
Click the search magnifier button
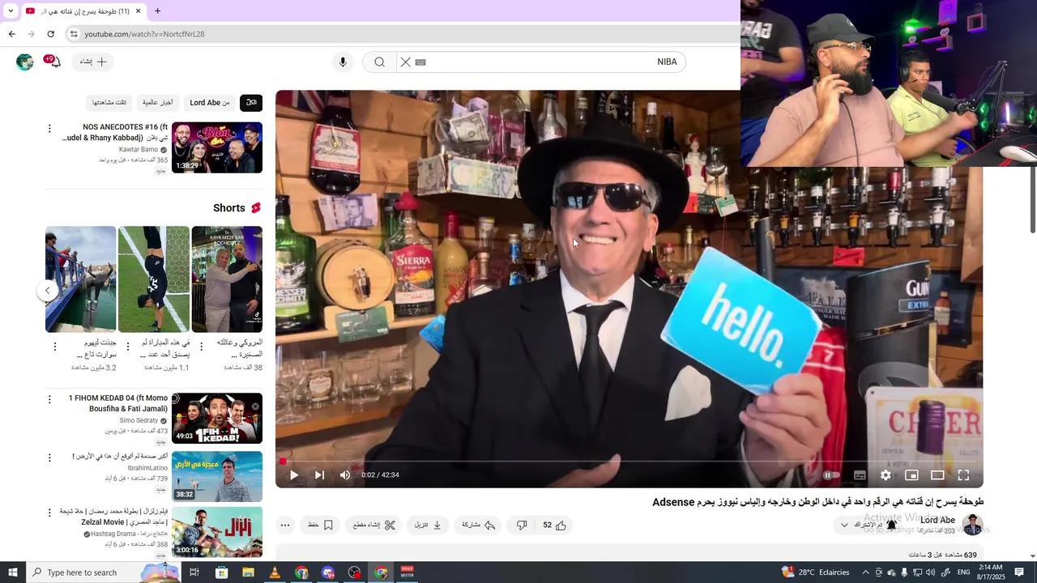379,62
